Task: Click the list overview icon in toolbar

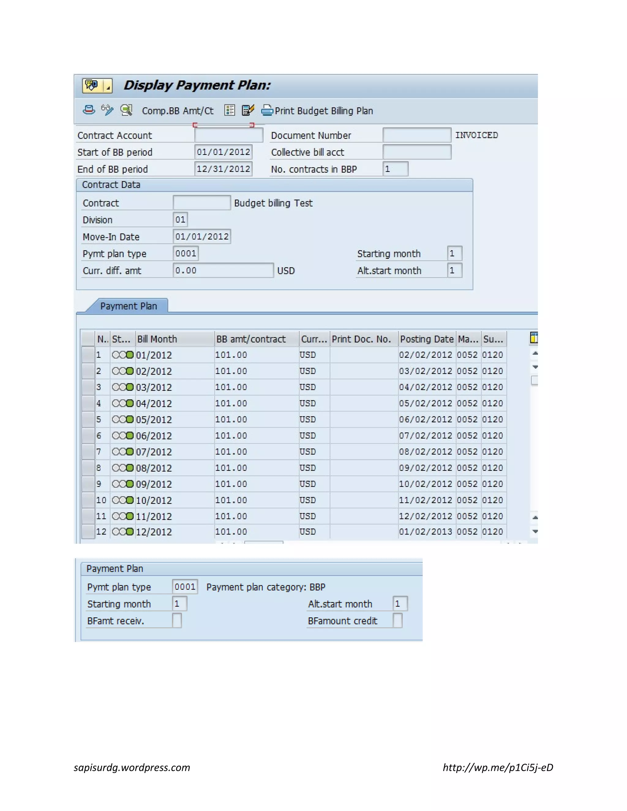Action: [x=230, y=110]
